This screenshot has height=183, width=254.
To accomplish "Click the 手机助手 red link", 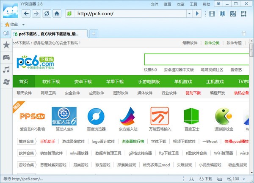I will click(47, 142).
